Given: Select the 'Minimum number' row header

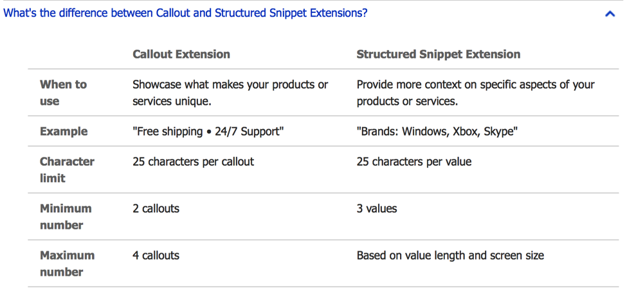Looking at the screenshot, I should [66, 217].
